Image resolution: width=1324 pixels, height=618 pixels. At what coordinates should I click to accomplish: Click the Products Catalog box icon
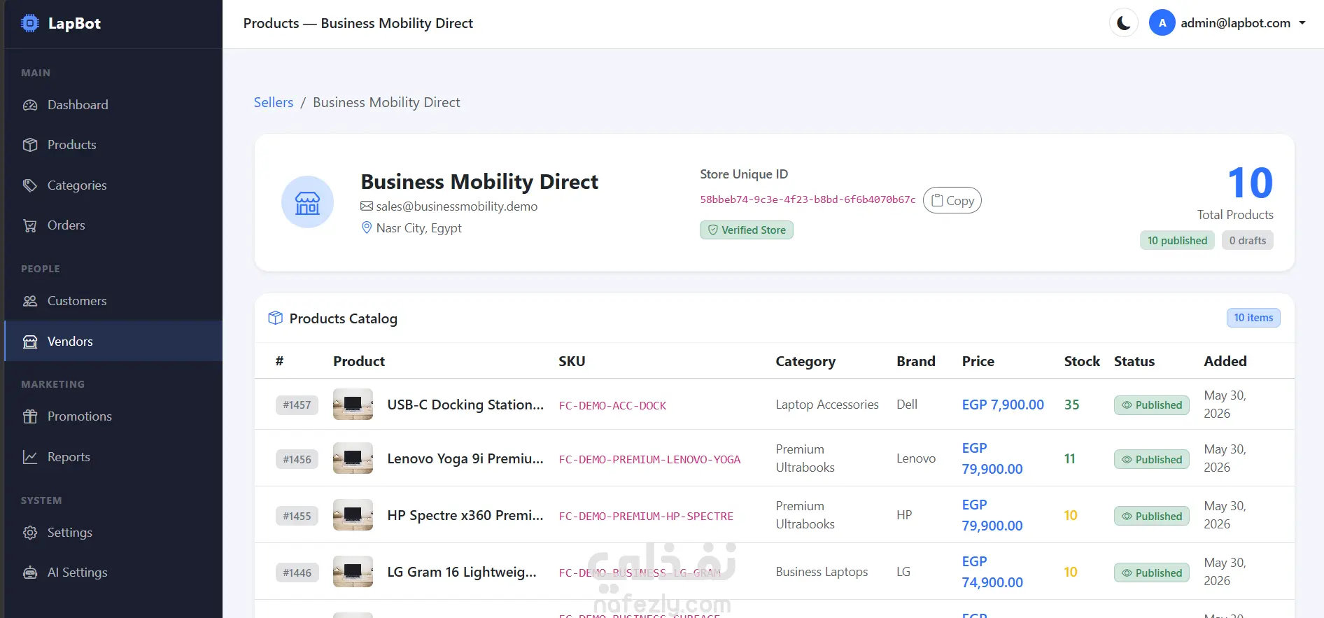coord(276,318)
